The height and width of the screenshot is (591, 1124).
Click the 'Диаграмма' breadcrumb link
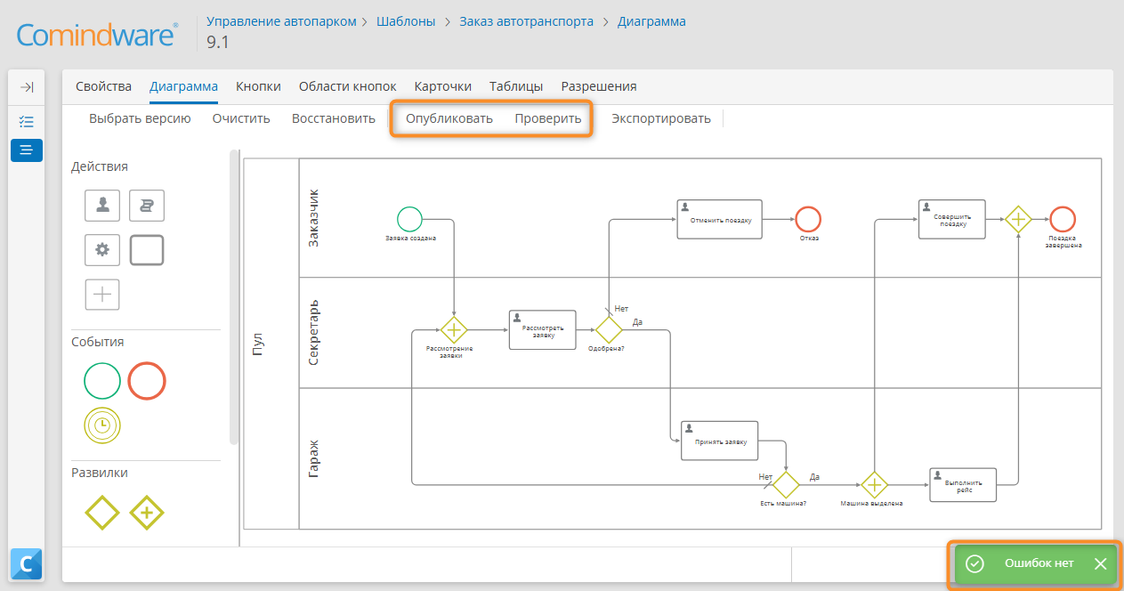point(651,21)
